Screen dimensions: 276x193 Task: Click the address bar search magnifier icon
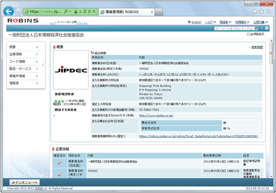pyautogui.click(x=66, y=12)
